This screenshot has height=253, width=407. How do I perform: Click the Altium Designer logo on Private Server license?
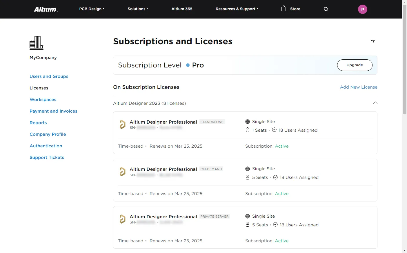(x=123, y=219)
